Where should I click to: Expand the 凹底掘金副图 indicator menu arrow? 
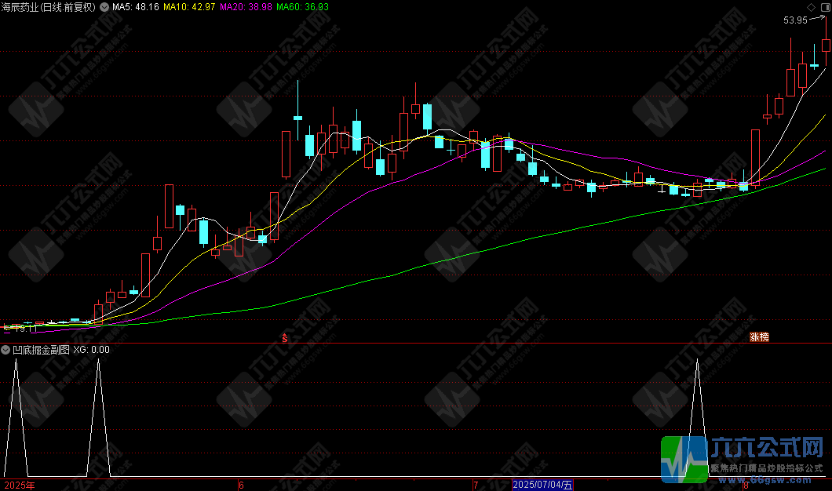point(6,350)
